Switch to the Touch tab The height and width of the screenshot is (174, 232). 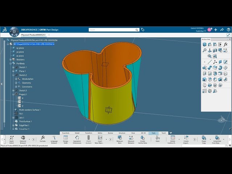163,133
